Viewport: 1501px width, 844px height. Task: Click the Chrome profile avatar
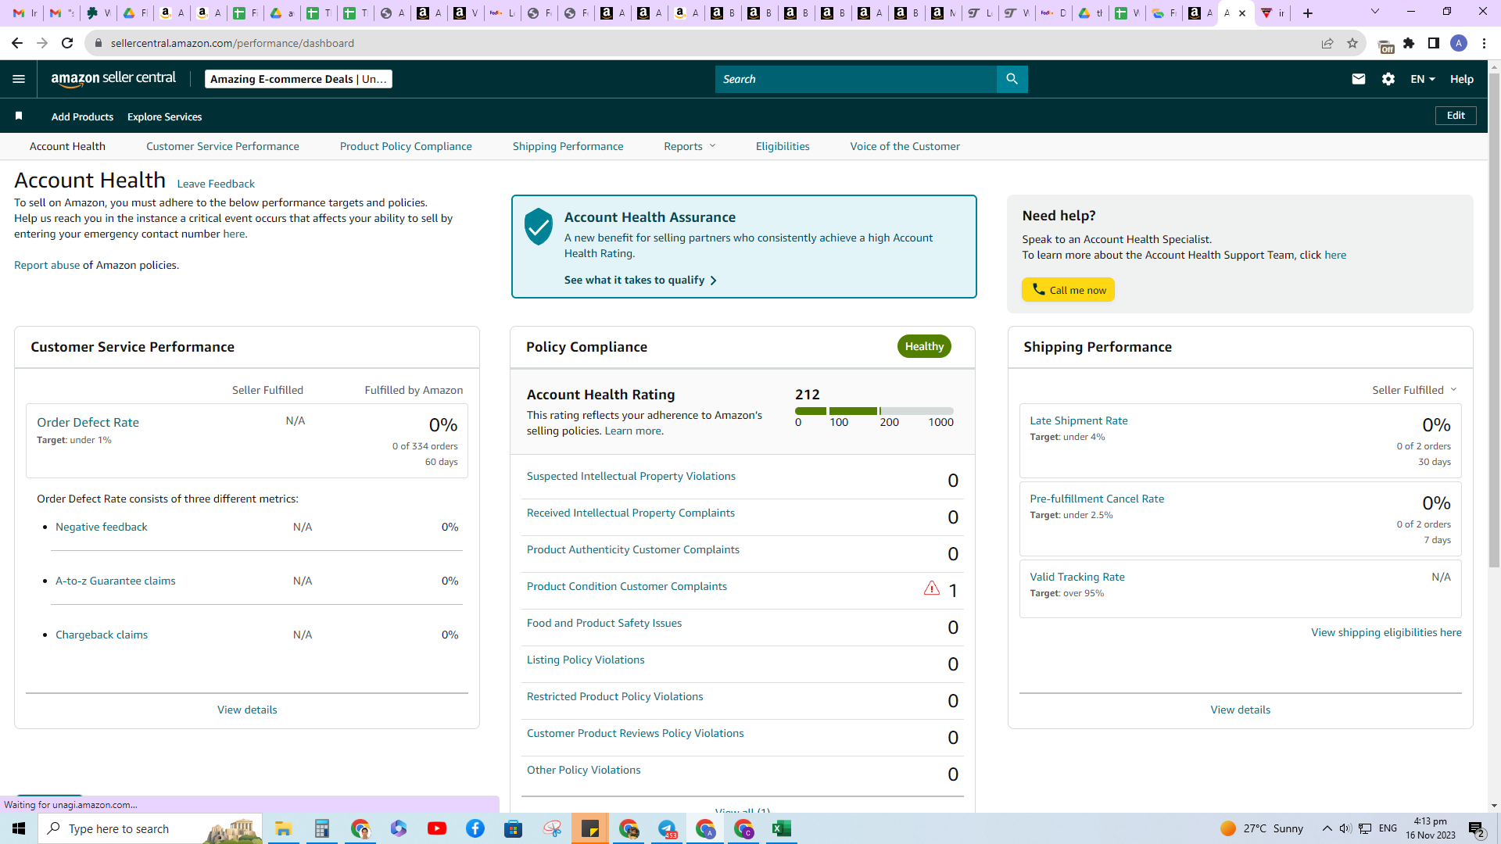pos(1459,43)
